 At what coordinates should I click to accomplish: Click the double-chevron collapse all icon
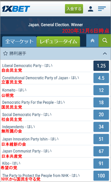[92, 40]
